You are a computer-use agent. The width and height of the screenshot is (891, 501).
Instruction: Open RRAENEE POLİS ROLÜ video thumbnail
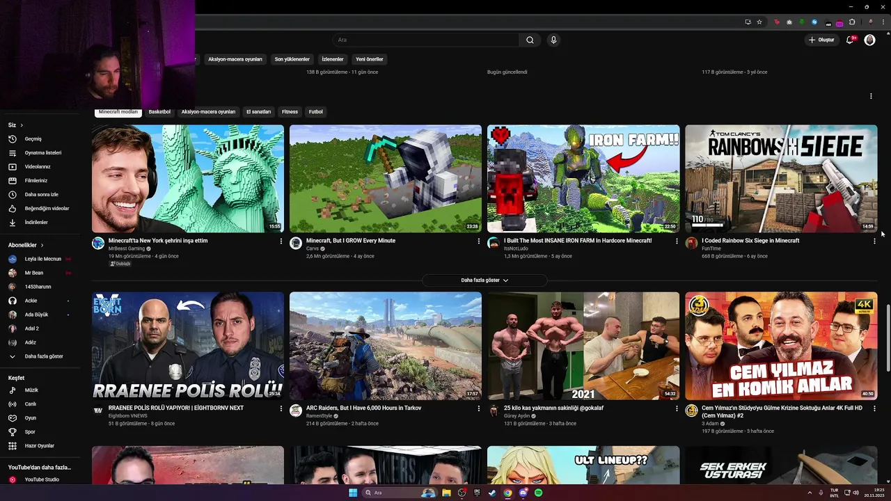point(188,346)
